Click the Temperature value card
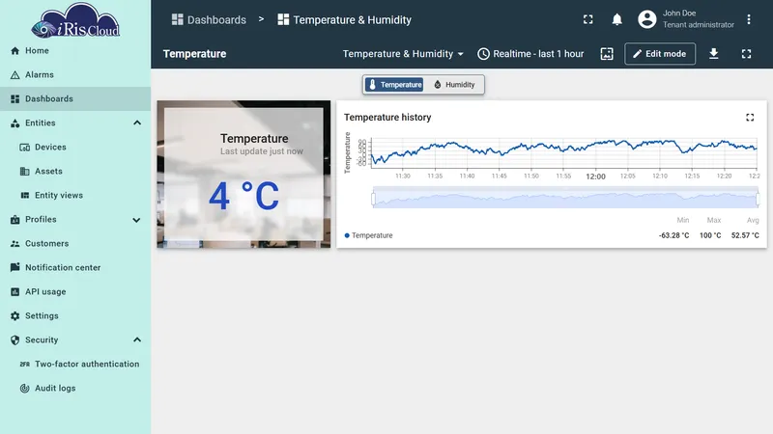 click(243, 175)
